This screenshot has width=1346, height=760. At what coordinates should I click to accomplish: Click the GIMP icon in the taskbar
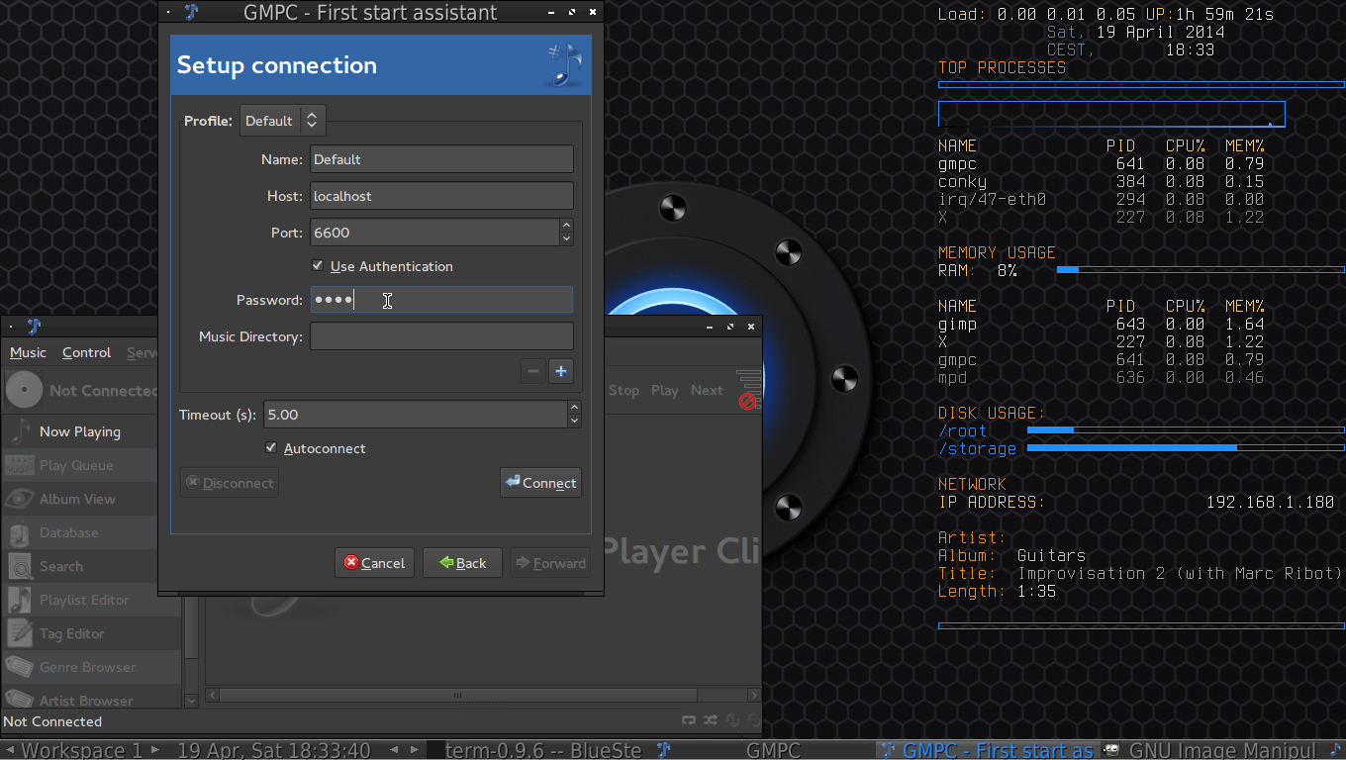pyautogui.click(x=1111, y=750)
